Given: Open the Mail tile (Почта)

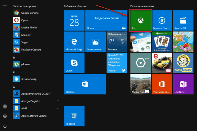Looking at the screenshot, I should (106, 20).
